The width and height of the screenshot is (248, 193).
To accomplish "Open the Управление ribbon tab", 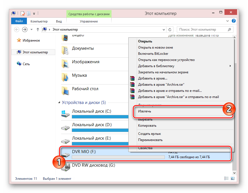I will (89, 21).
